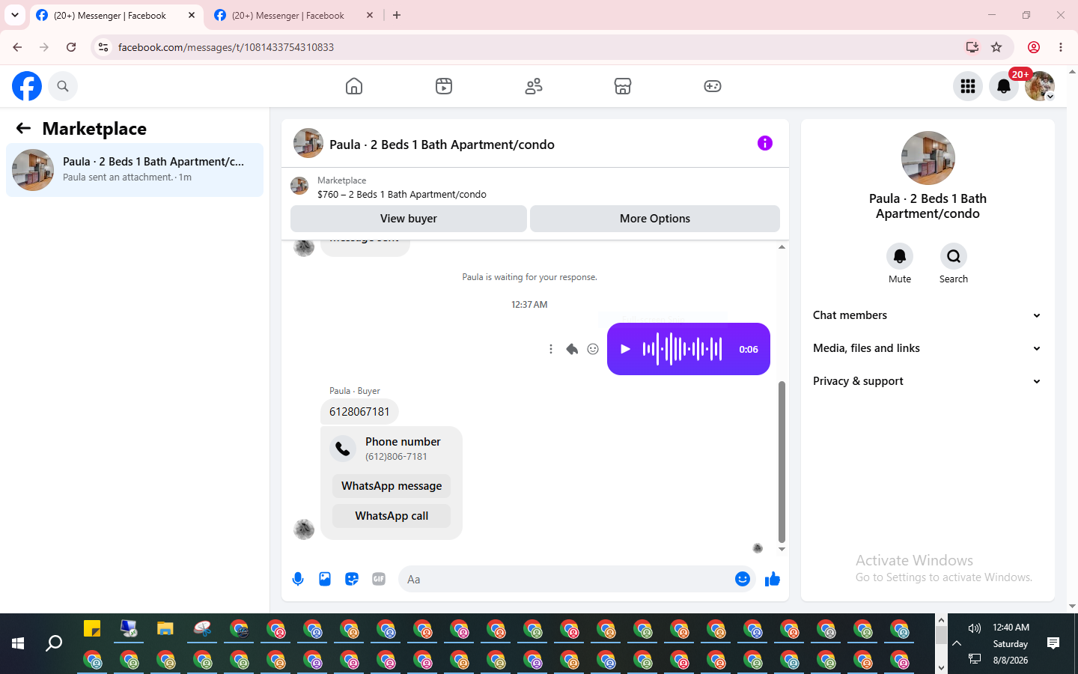Screen dimensions: 1078x674
Task: Click the Aa message input field
Action: pos(567,579)
